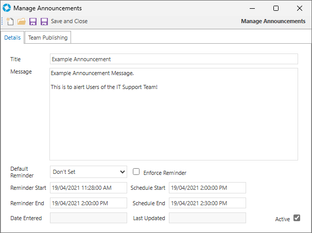Click the Reminder End date field

point(89,203)
